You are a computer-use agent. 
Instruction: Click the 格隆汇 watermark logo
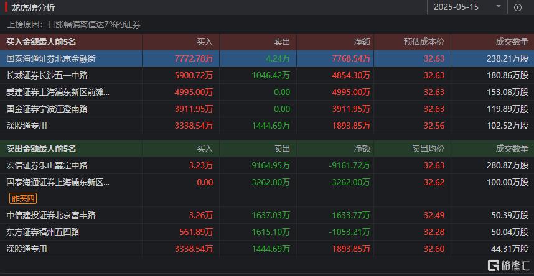507,265
